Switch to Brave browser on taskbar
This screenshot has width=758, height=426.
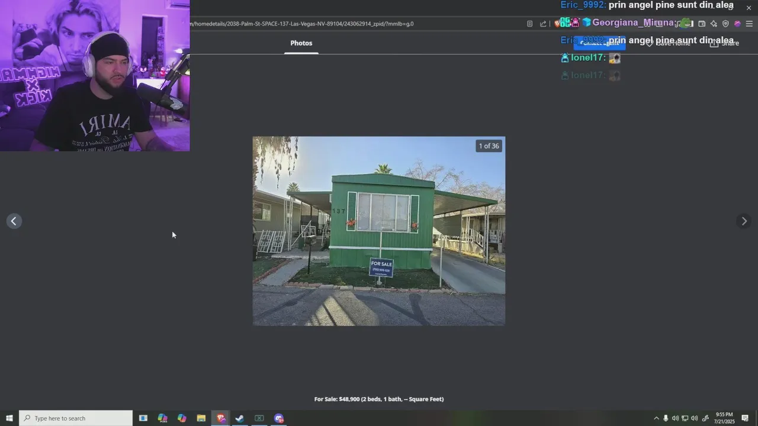(221, 418)
